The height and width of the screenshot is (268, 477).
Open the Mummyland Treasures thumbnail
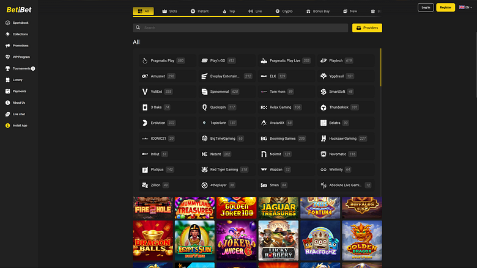(x=194, y=208)
